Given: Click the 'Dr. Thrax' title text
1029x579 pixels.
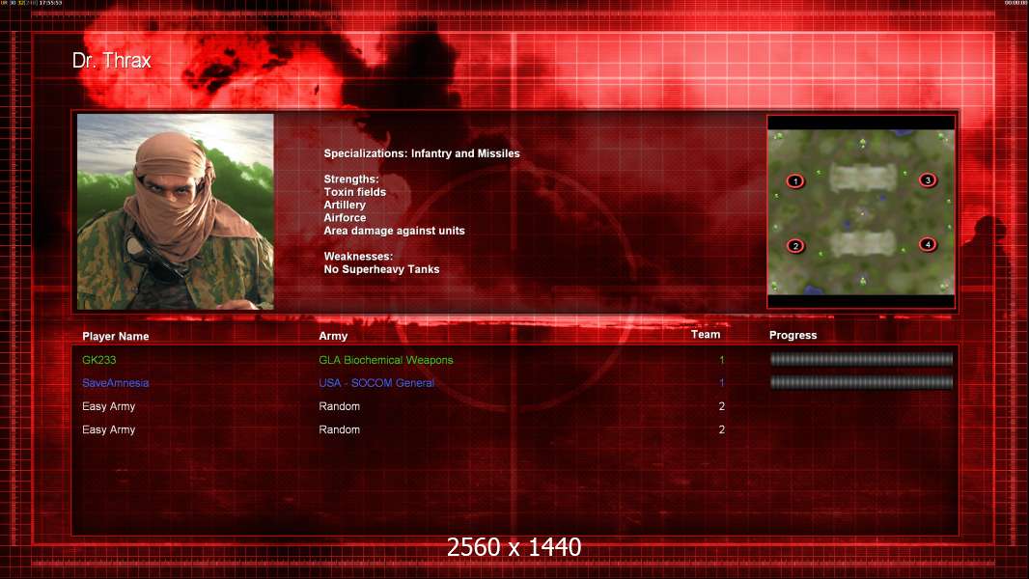Looking at the screenshot, I should point(112,61).
